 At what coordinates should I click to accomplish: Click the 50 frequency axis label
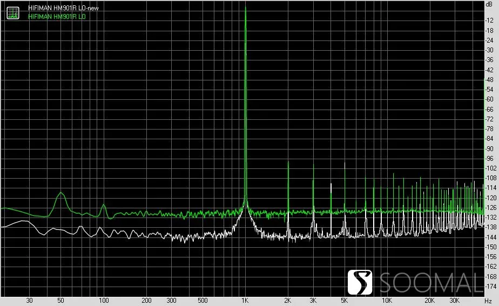coord(61,301)
